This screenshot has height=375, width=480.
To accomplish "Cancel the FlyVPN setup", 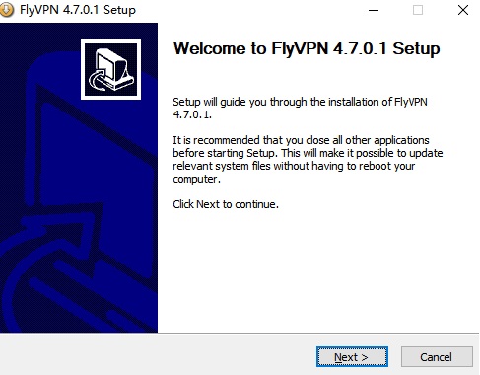I will (437, 357).
